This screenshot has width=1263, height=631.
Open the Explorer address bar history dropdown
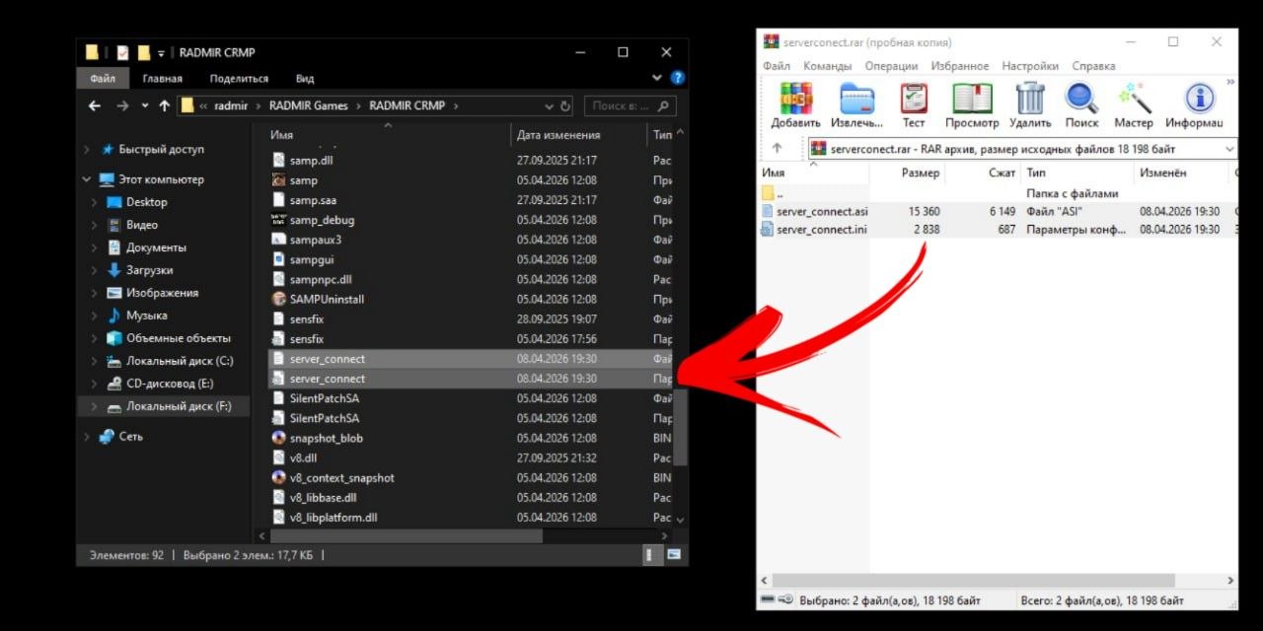pyautogui.click(x=549, y=106)
